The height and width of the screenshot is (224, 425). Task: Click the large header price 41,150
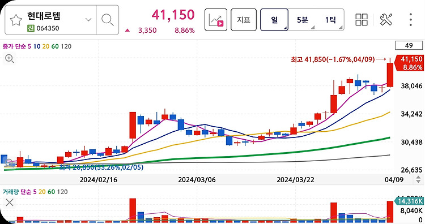click(x=173, y=15)
